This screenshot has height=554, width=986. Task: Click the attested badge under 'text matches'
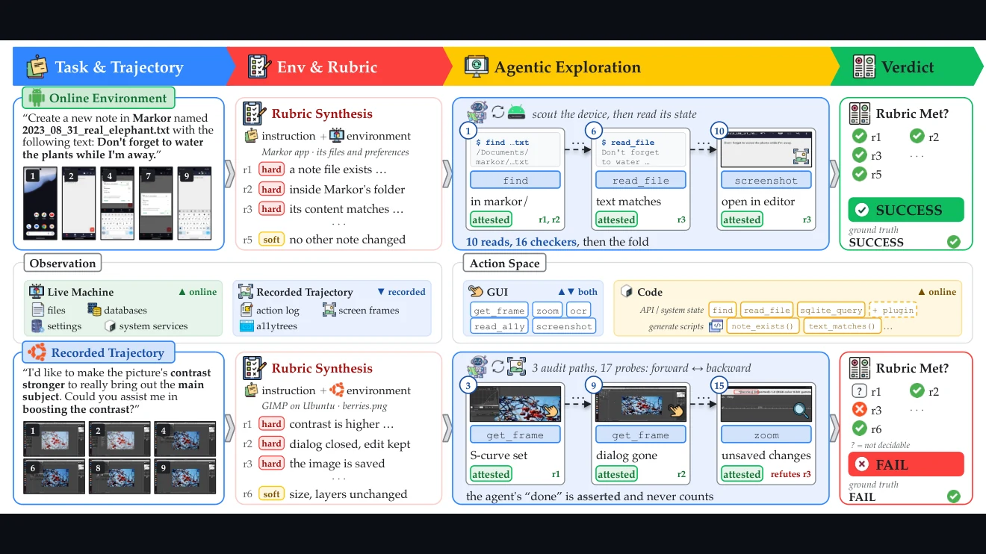[x=616, y=220]
